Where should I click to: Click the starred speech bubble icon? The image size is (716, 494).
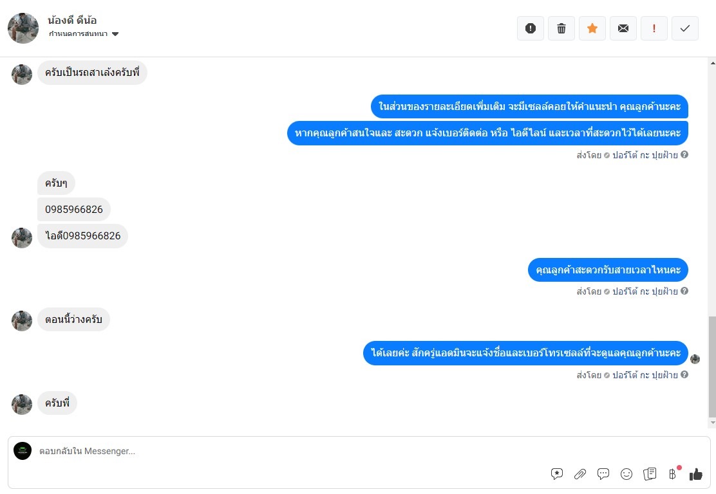coord(557,474)
